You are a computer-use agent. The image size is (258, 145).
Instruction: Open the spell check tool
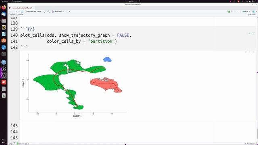[x=45, y=12]
